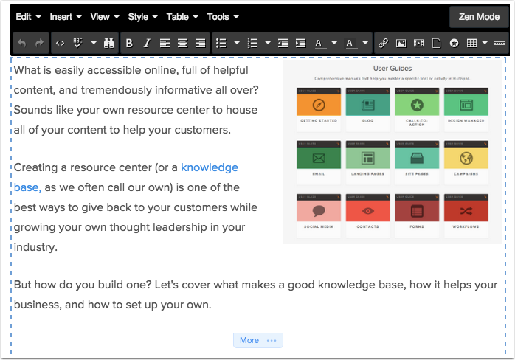The image size is (515, 360).
Task: Click the insert image icon
Action: click(401, 44)
